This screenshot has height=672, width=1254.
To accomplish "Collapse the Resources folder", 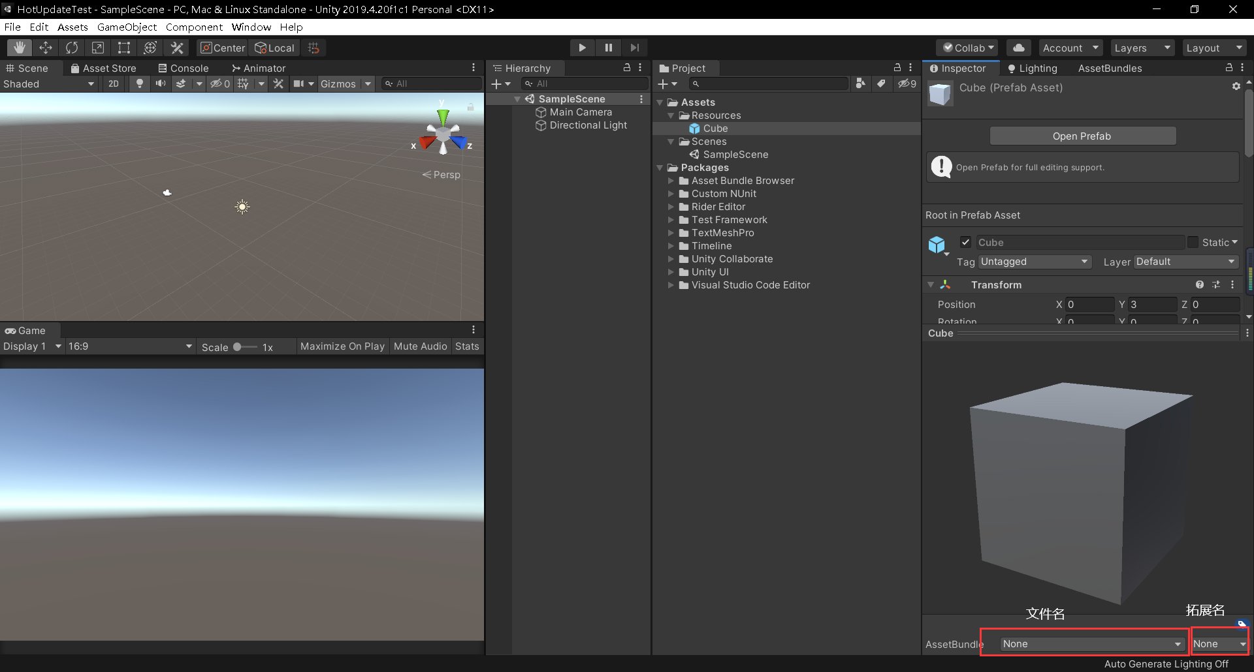I will [x=671, y=115].
